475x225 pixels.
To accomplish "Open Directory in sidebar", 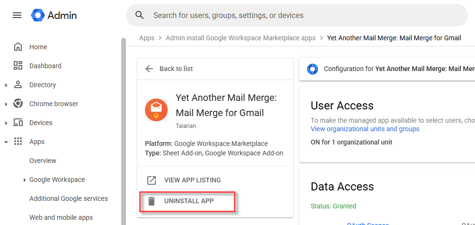I will coord(43,85).
